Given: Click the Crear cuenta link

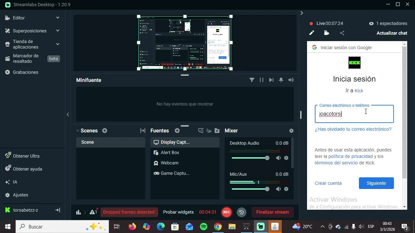Looking at the screenshot, I should tap(328, 183).
